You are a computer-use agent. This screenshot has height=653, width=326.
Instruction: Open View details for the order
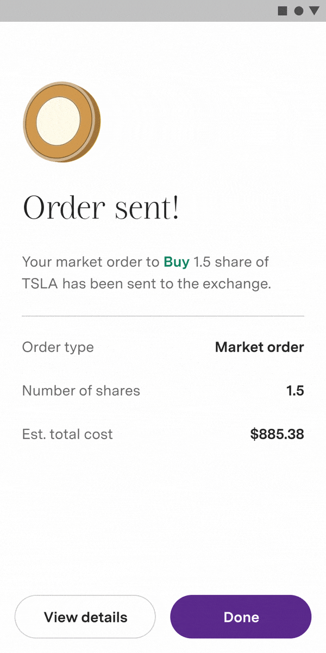click(85, 617)
